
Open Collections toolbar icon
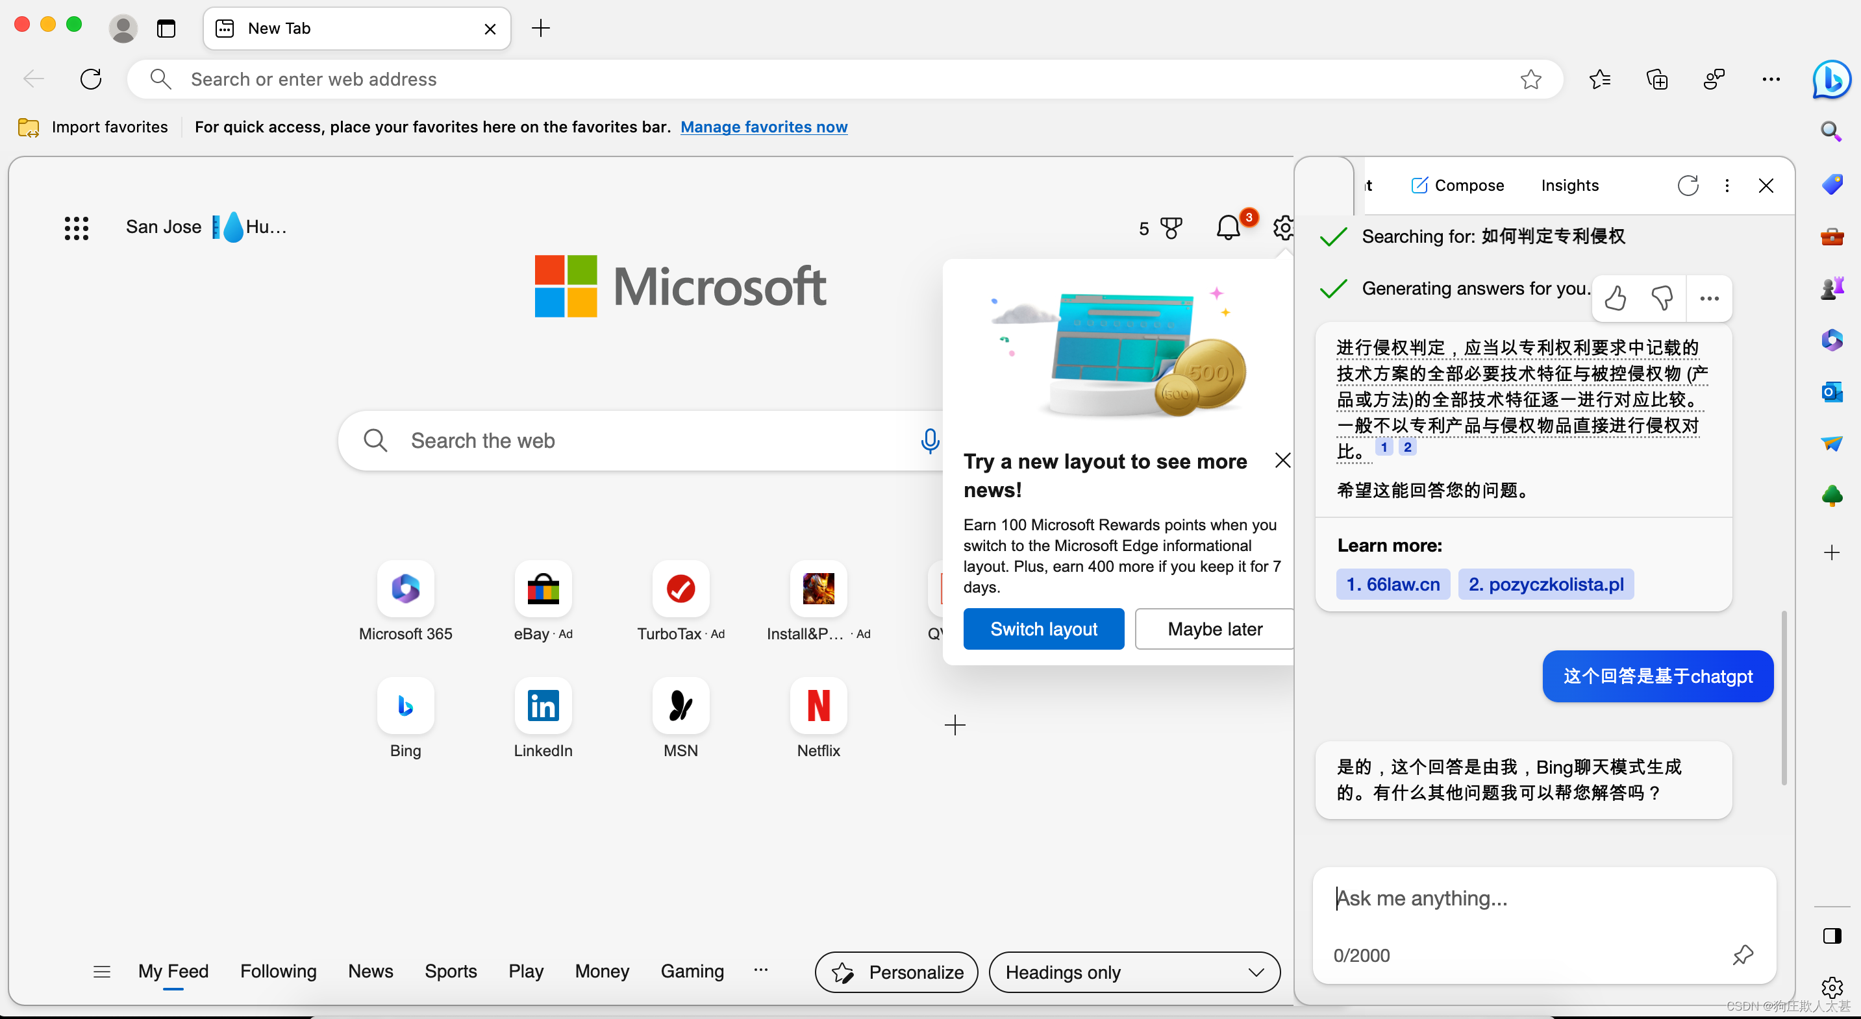coord(1656,79)
